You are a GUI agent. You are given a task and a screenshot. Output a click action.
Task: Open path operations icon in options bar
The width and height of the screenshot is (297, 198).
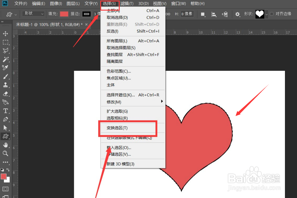(203, 14)
